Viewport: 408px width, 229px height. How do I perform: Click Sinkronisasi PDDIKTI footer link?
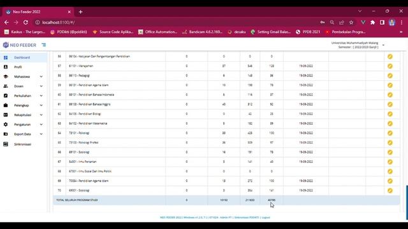coord(247,218)
